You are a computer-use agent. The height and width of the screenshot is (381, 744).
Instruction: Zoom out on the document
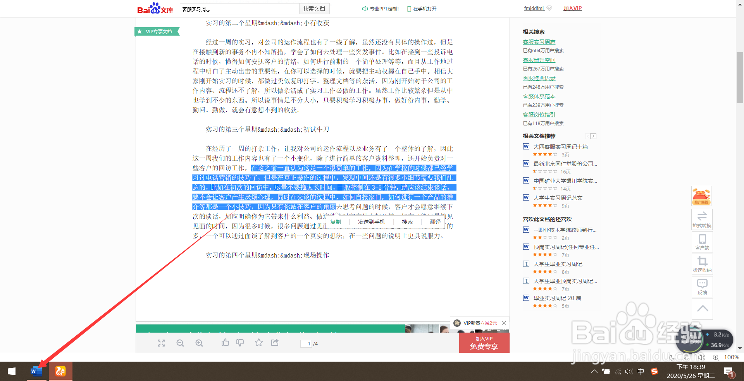(180, 343)
